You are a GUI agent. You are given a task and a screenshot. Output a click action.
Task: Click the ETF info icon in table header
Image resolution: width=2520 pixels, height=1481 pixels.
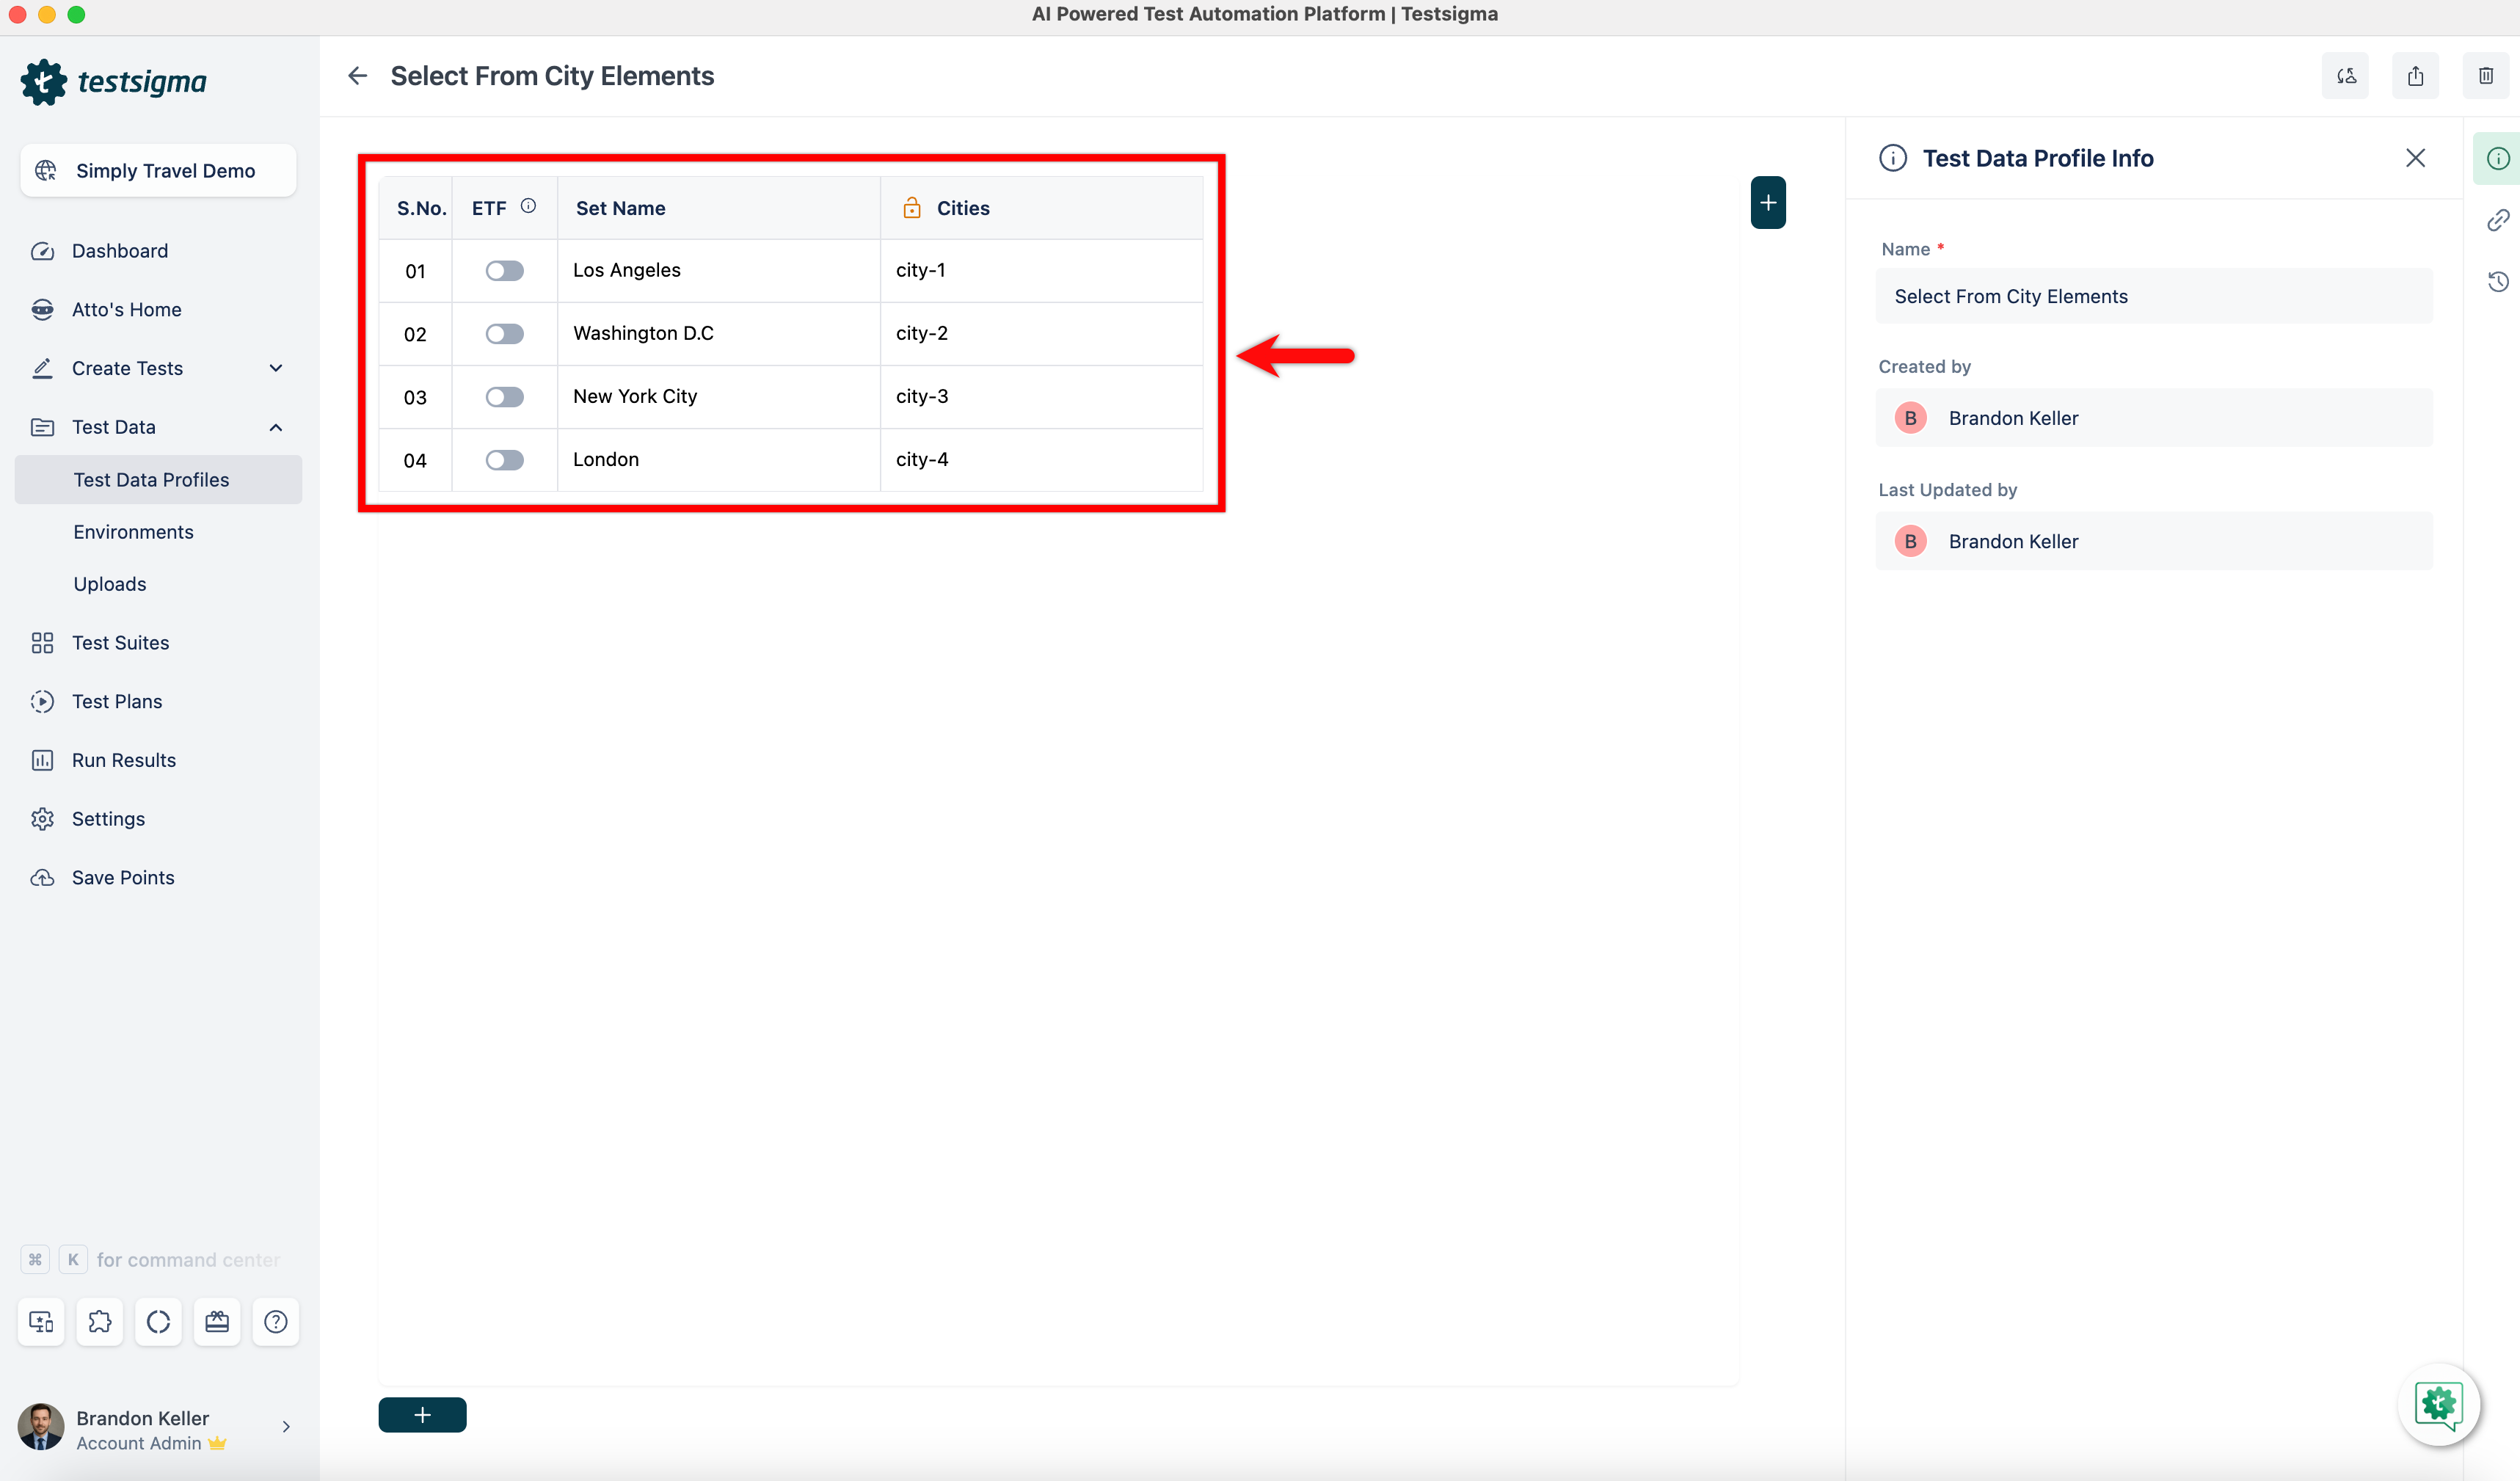[528, 206]
